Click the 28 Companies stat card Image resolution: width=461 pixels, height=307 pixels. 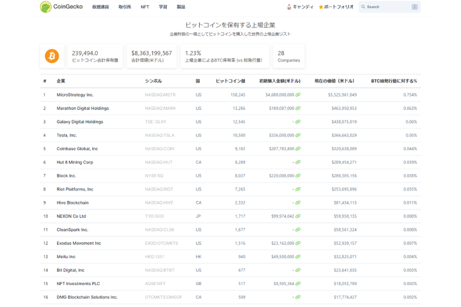pyautogui.click(x=289, y=56)
